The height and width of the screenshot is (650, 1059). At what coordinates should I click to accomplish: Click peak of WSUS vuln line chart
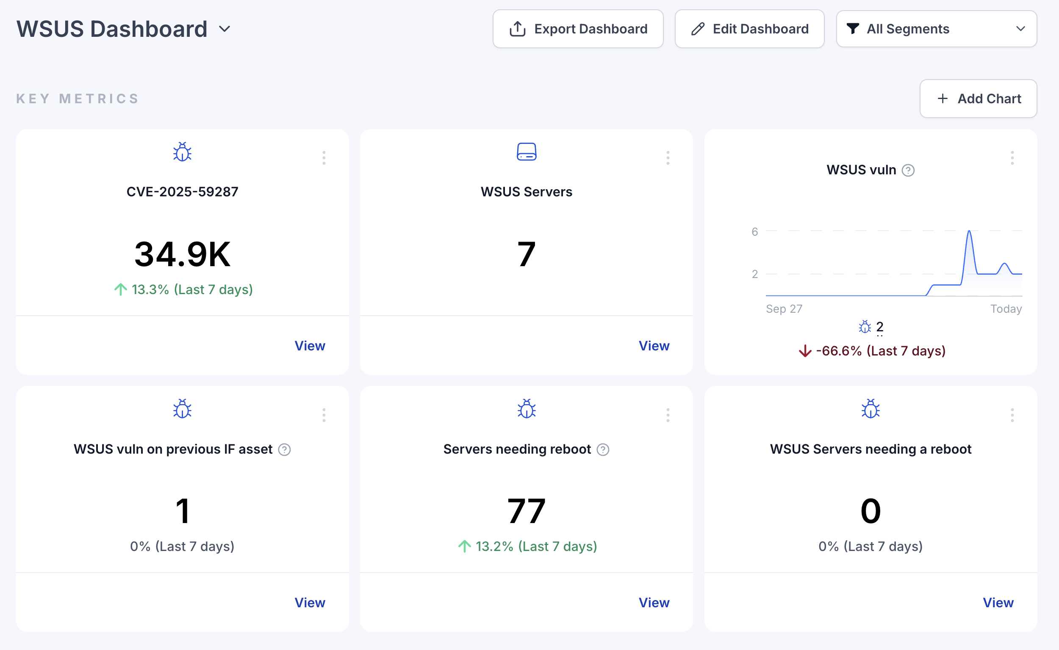coord(969,232)
